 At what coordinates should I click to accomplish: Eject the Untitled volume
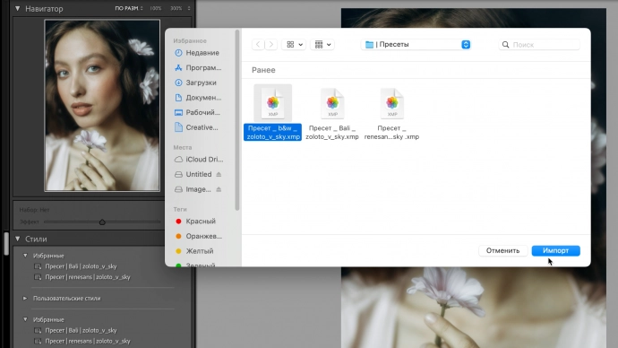tap(219, 174)
